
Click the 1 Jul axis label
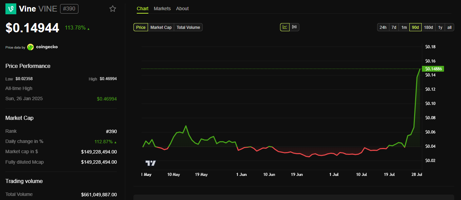(x=334, y=175)
